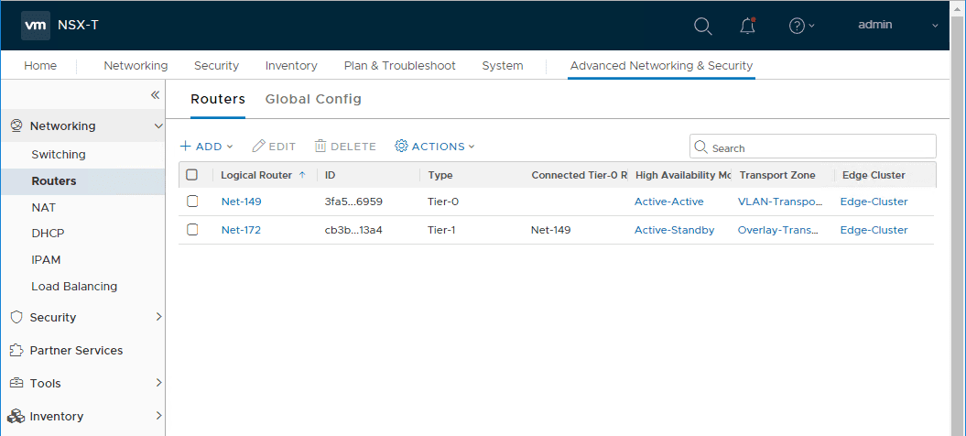The width and height of the screenshot is (966, 436).
Task: Expand the Tools sidebar section chevron
Action: (x=158, y=383)
